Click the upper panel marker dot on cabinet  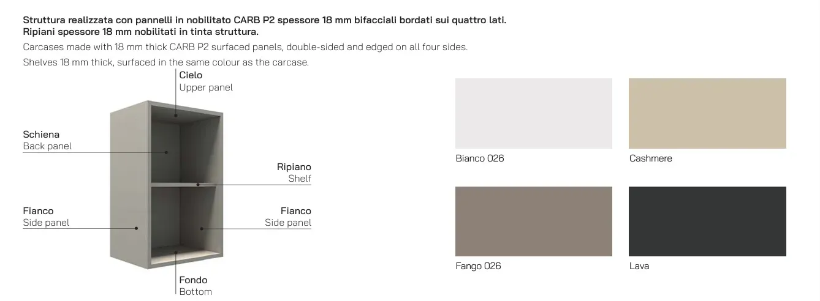click(x=176, y=115)
